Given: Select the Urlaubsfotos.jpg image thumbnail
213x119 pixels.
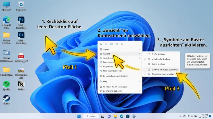Looking at the screenshot, I should (21, 70).
